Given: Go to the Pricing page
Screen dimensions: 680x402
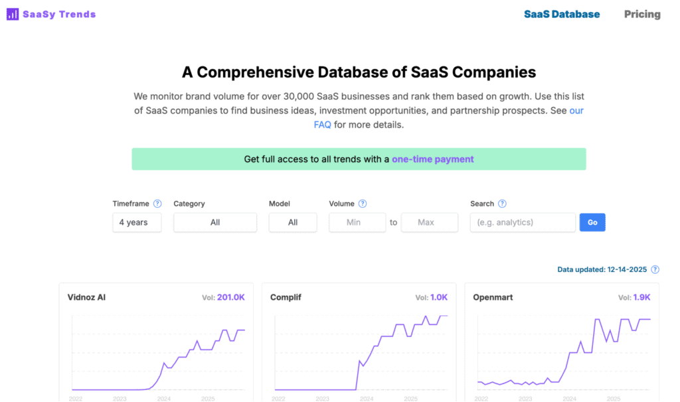Looking at the screenshot, I should (641, 13).
